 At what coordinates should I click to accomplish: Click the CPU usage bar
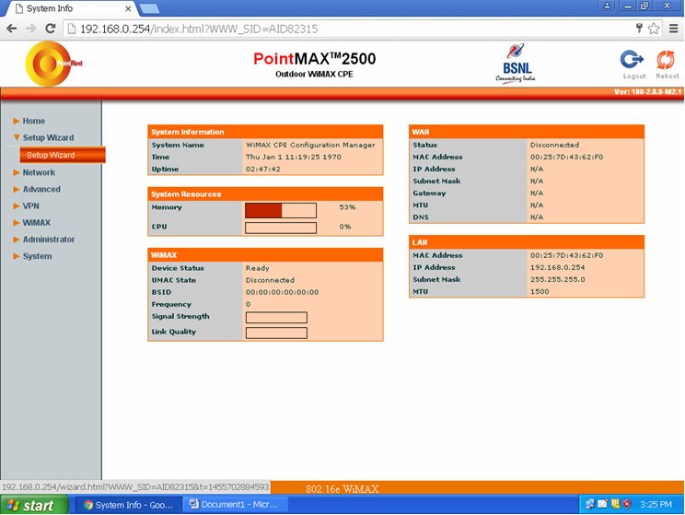[281, 228]
